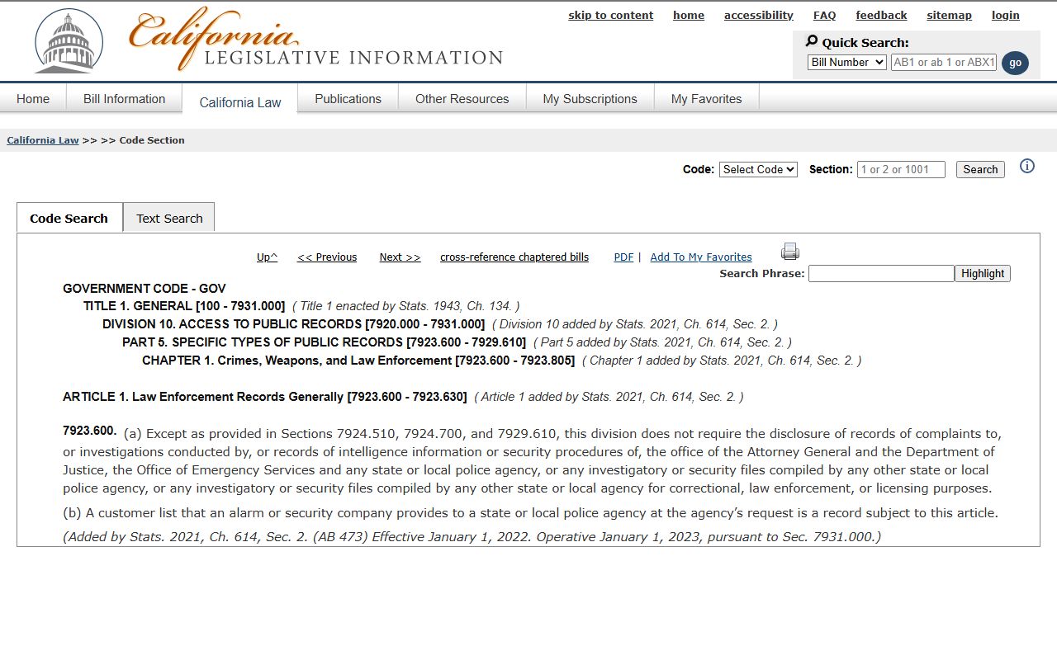This screenshot has width=1057, height=660.
Task: Open the sitemap link
Action: pos(949,15)
